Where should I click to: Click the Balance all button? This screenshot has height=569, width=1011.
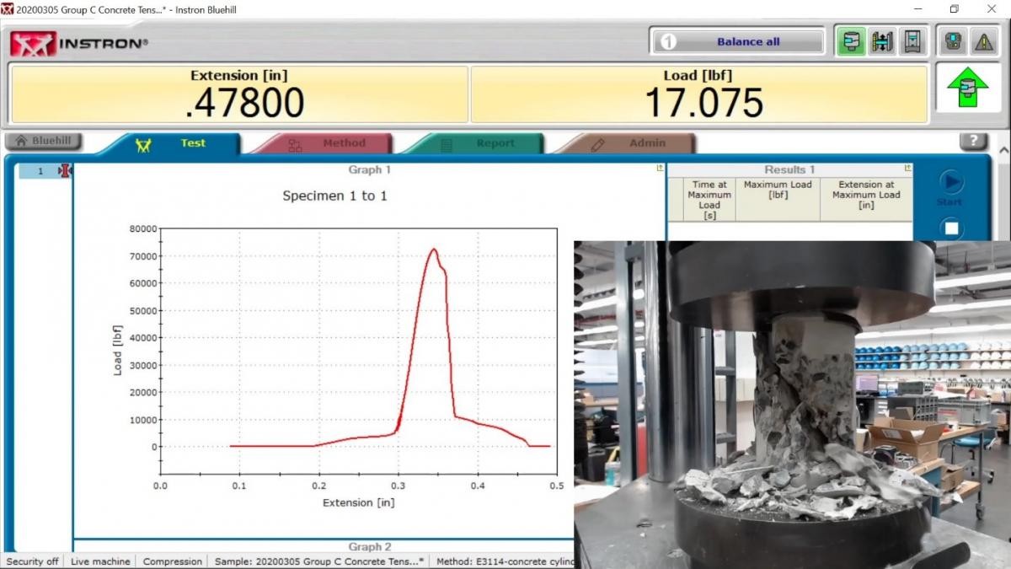[738, 41]
